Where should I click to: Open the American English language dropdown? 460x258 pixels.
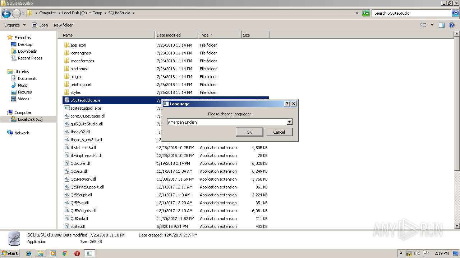(x=289, y=122)
